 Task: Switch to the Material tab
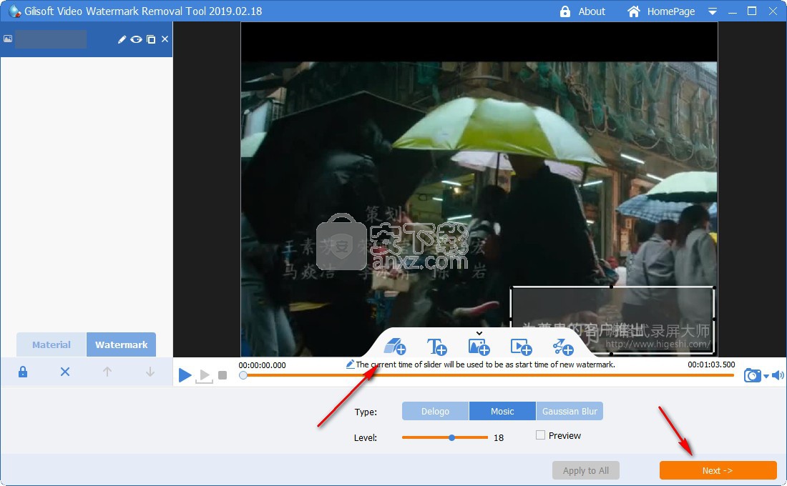point(52,344)
